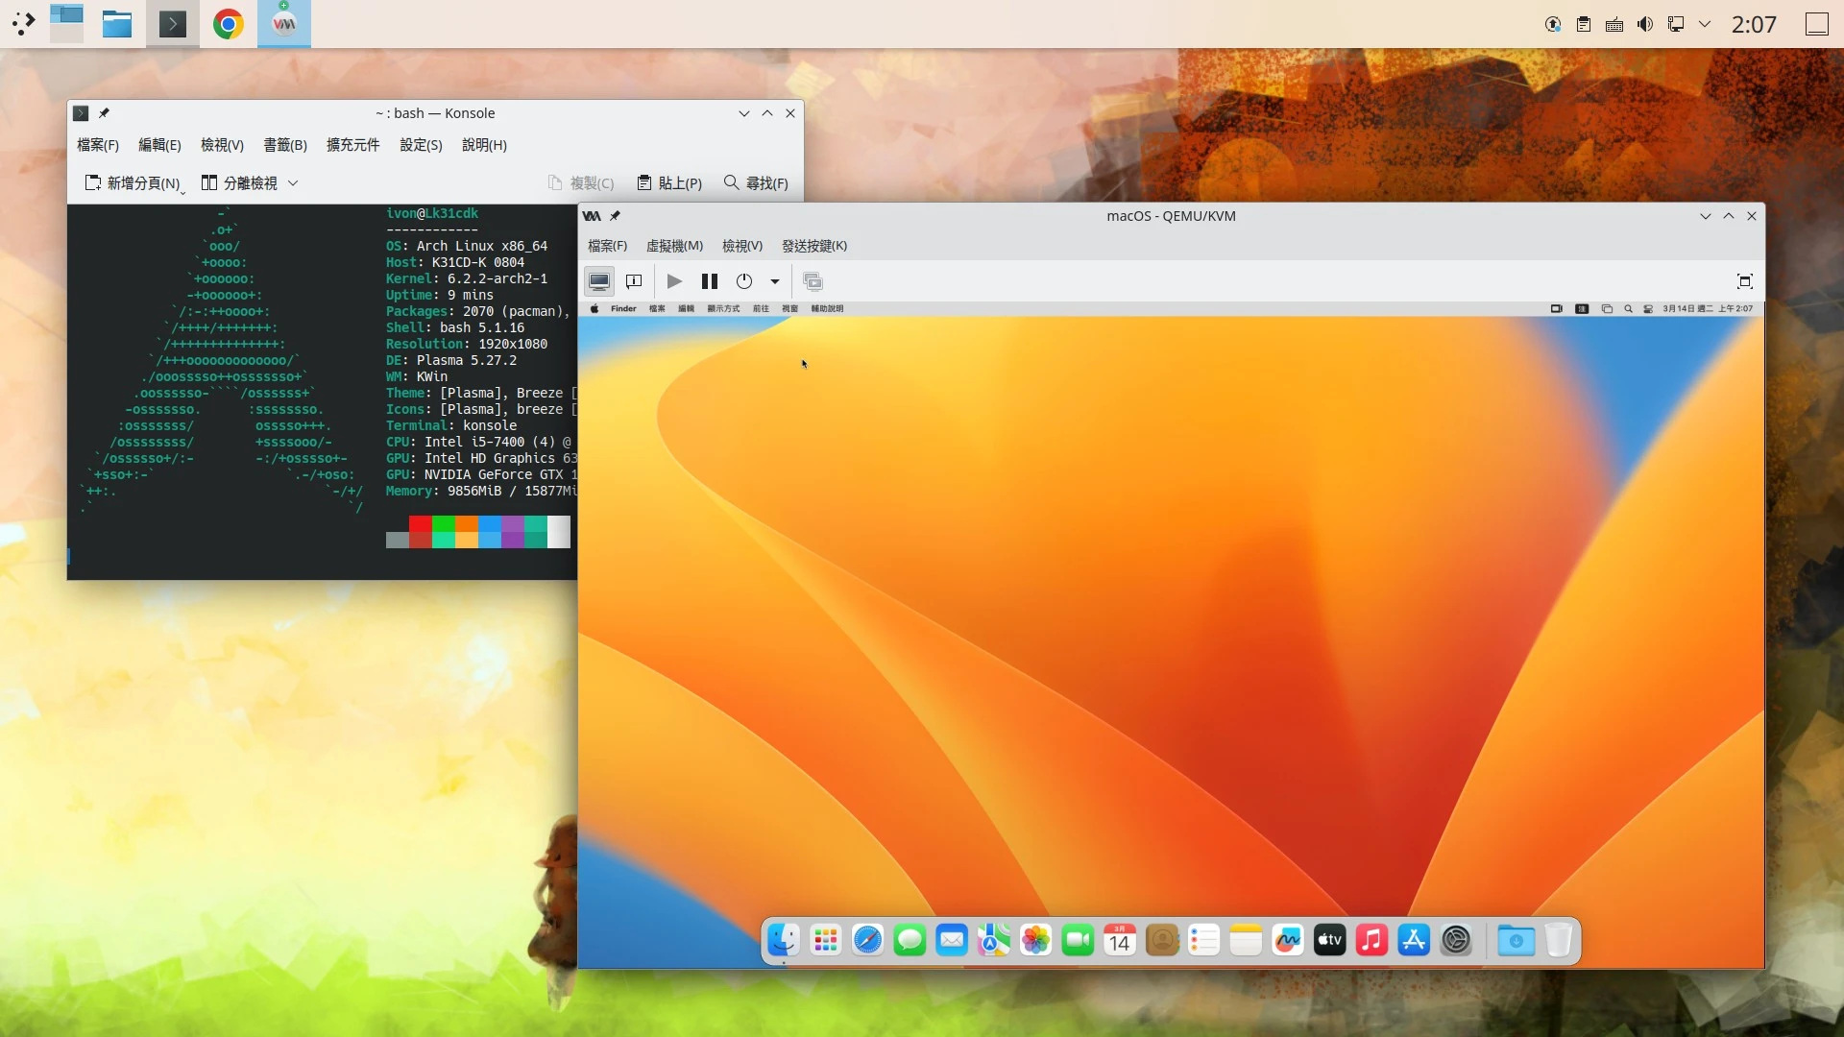Open the 發送按鍵(K) menu
Viewport: 1844px width, 1037px height.
[813, 246]
